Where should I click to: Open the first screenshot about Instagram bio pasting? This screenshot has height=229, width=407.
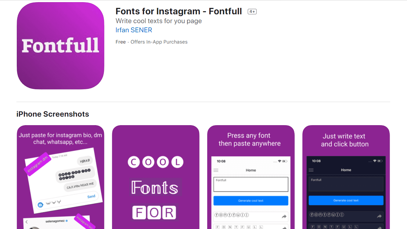(x=60, y=177)
